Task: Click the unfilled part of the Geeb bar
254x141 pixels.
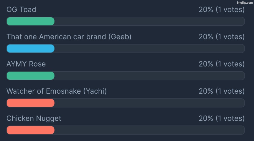Action: [150, 49]
